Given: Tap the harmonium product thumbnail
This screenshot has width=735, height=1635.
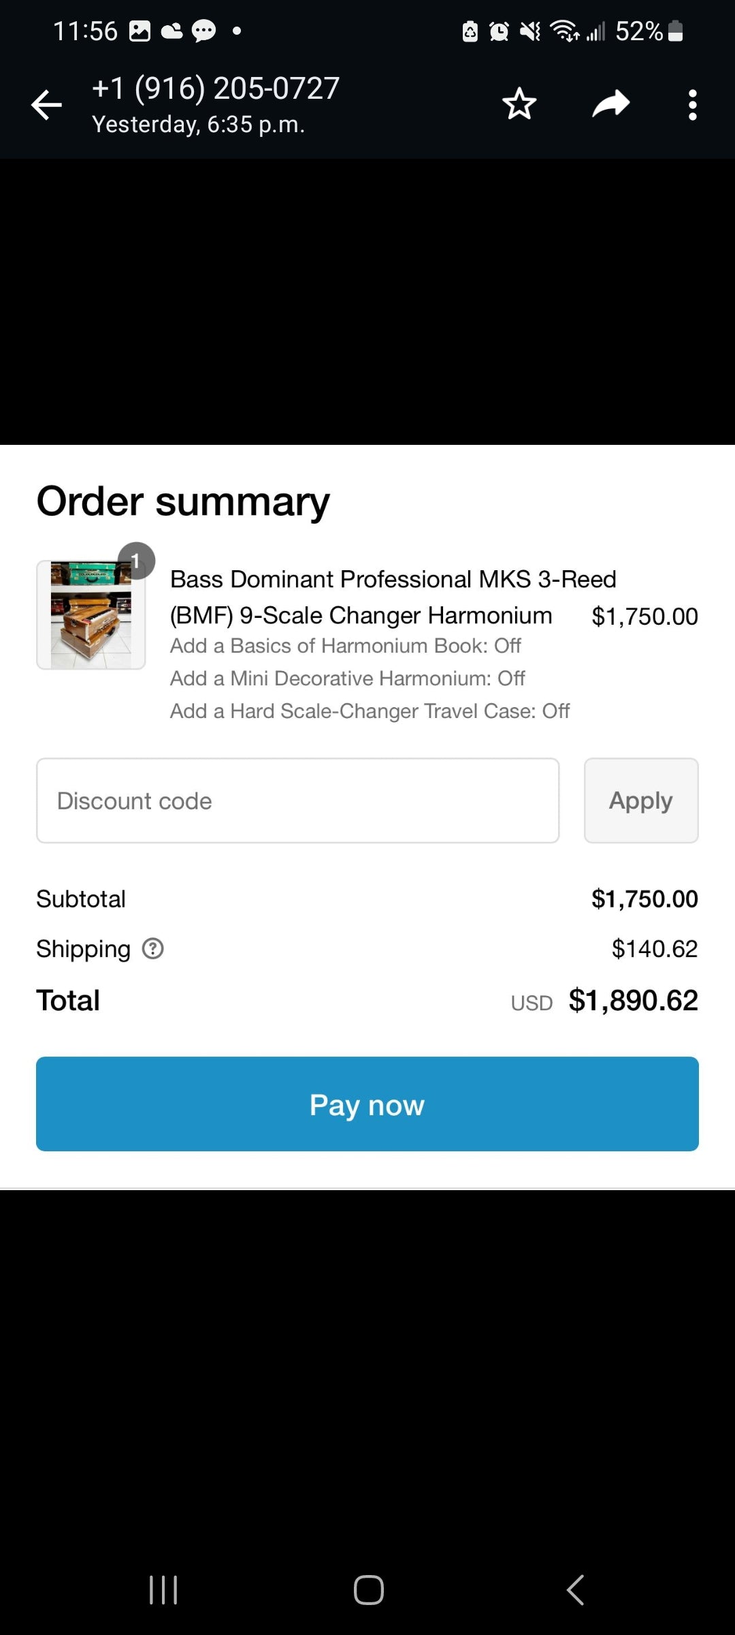Looking at the screenshot, I should click(x=91, y=615).
